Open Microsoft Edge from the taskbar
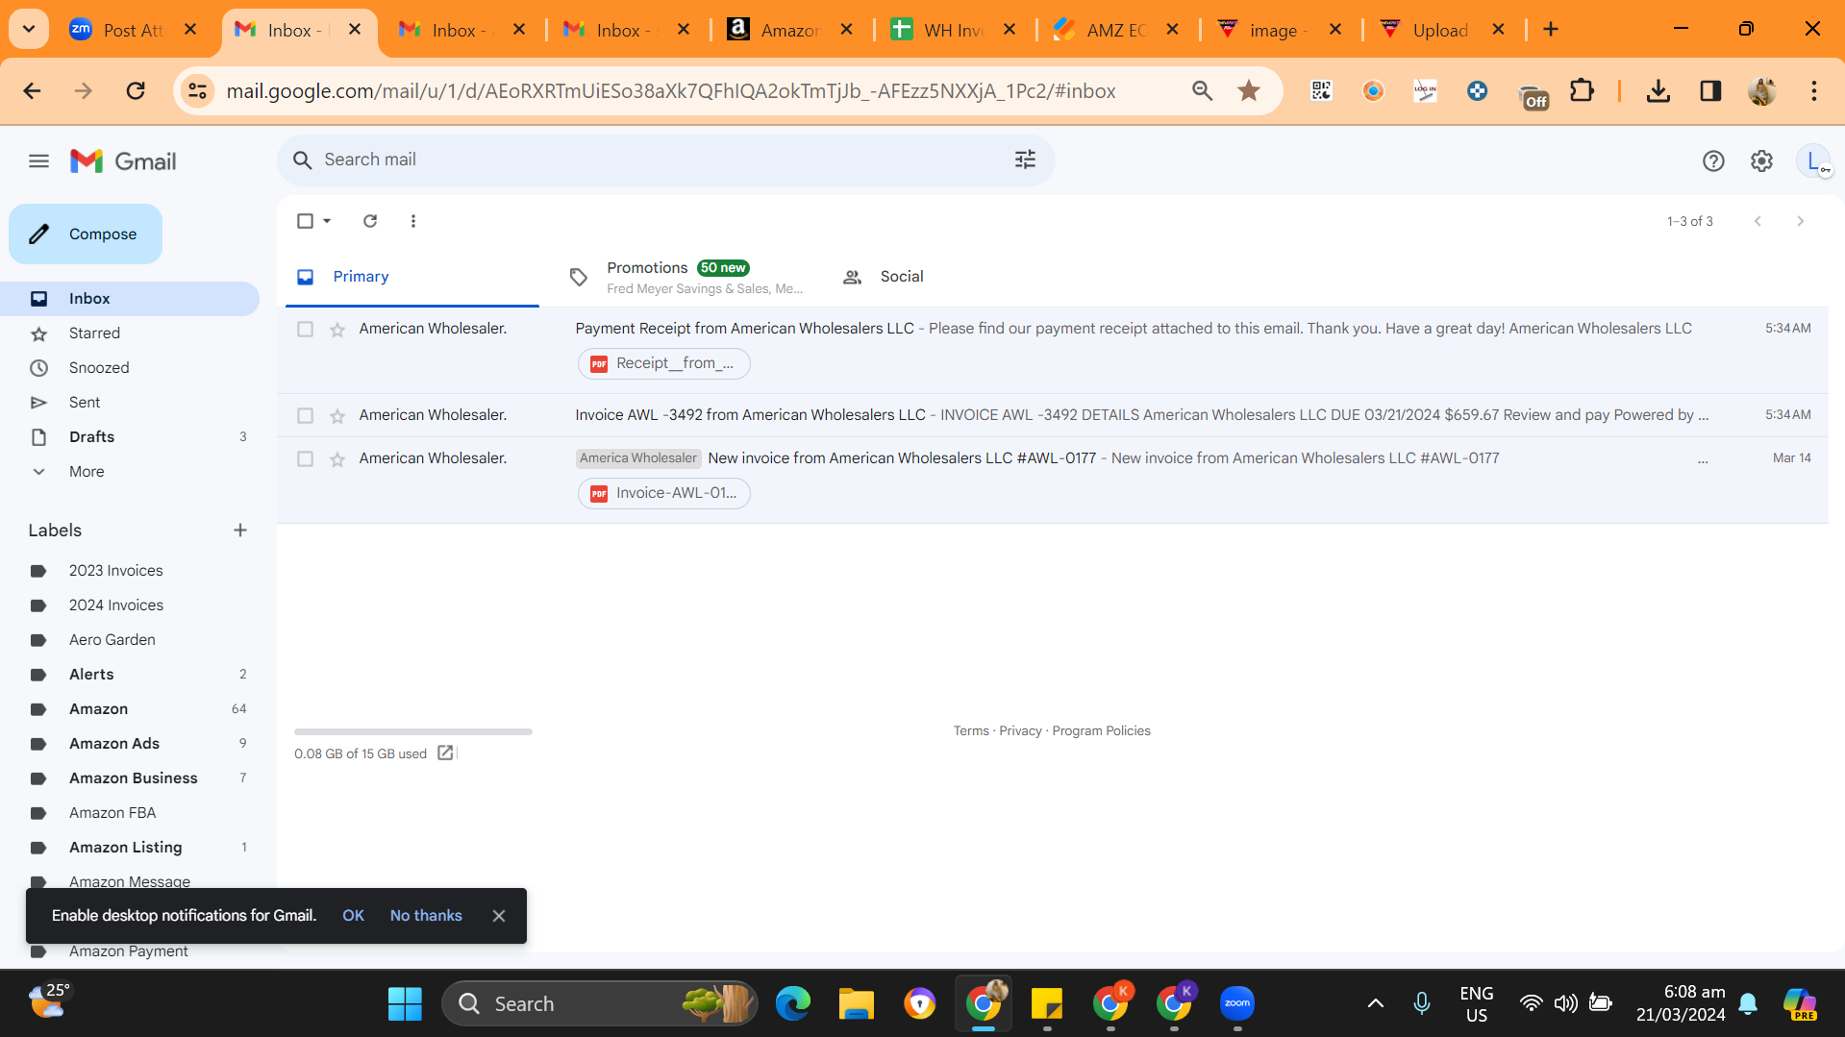 click(x=792, y=1004)
